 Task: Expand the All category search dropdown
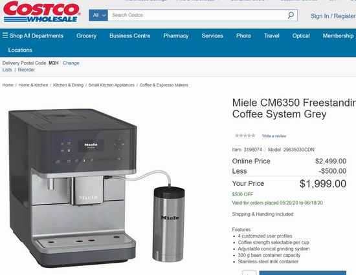pos(98,15)
